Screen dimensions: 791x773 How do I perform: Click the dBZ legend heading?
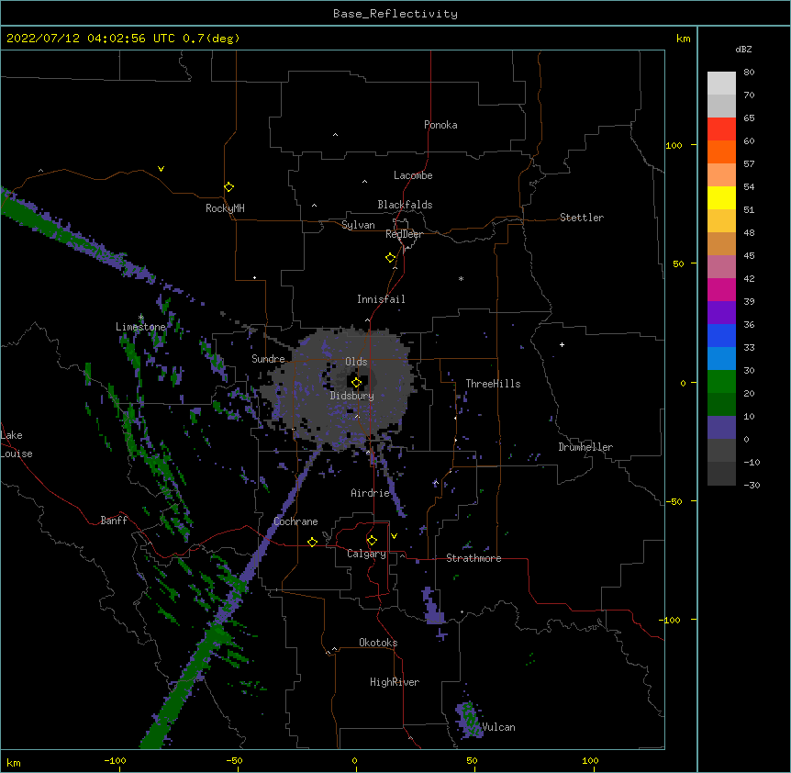[x=743, y=49]
